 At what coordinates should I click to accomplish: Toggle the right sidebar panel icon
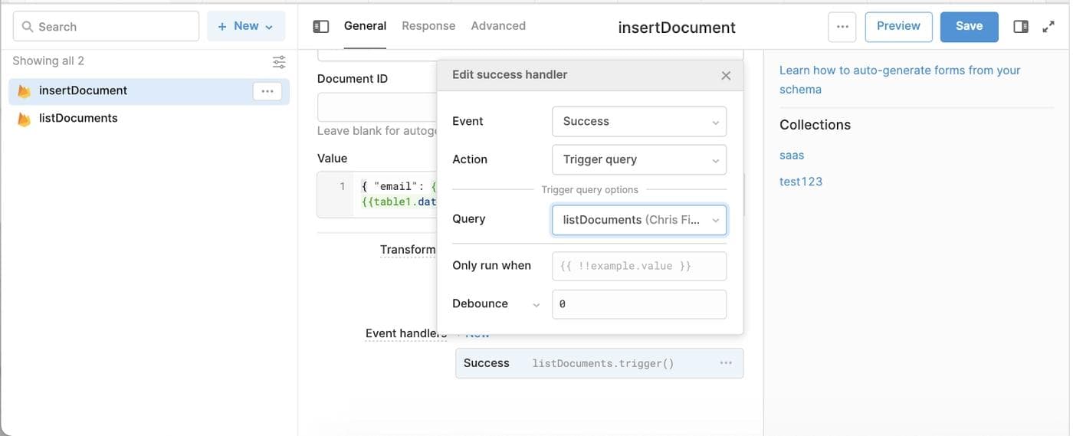coord(1020,27)
